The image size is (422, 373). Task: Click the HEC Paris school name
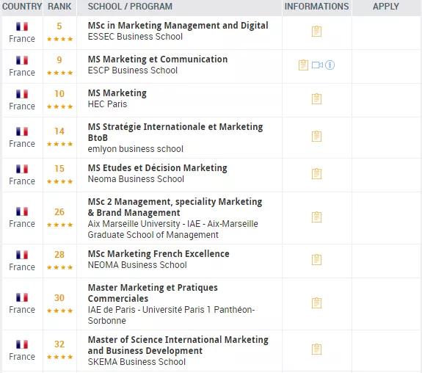point(107,104)
